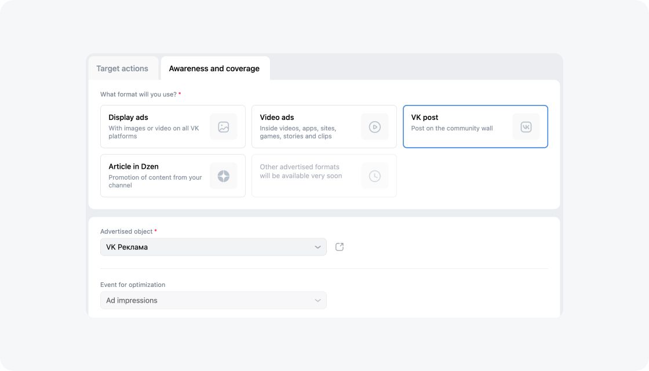Open VK Реклама in new window via external link icon
Image resolution: width=649 pixels, height=371 pixels.
[339, 246]
